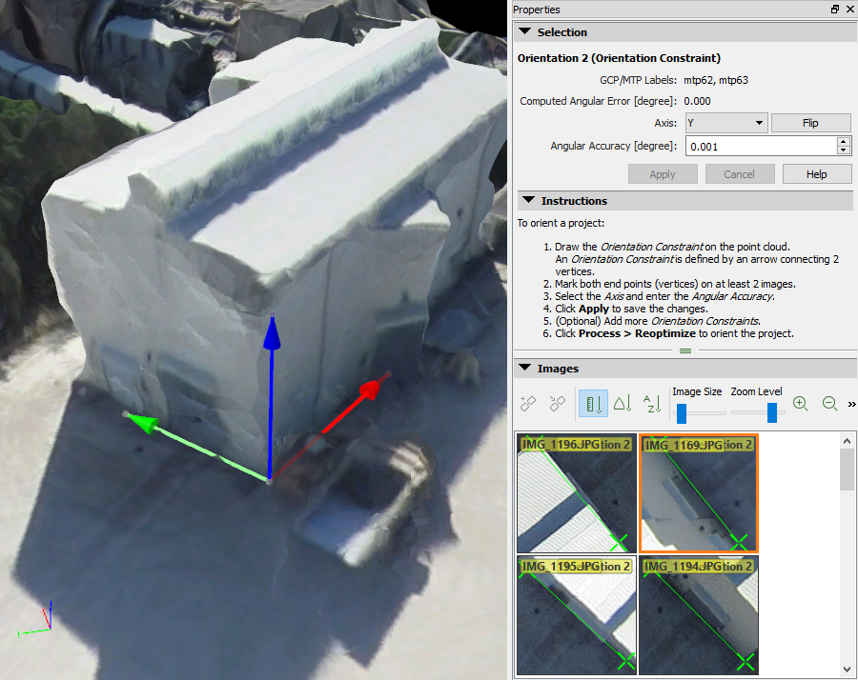Select the triangle sort icon
The image size is (858, 680).
[623, 404]
